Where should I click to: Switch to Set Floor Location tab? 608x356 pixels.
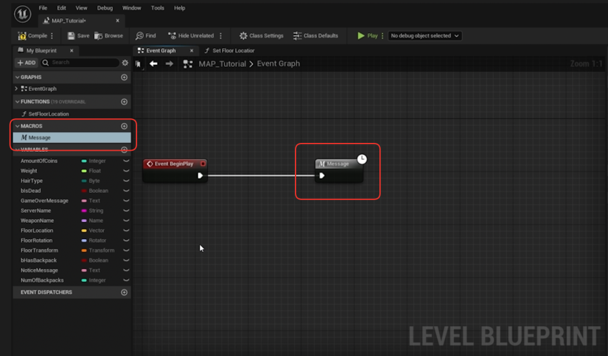(229, 51)
